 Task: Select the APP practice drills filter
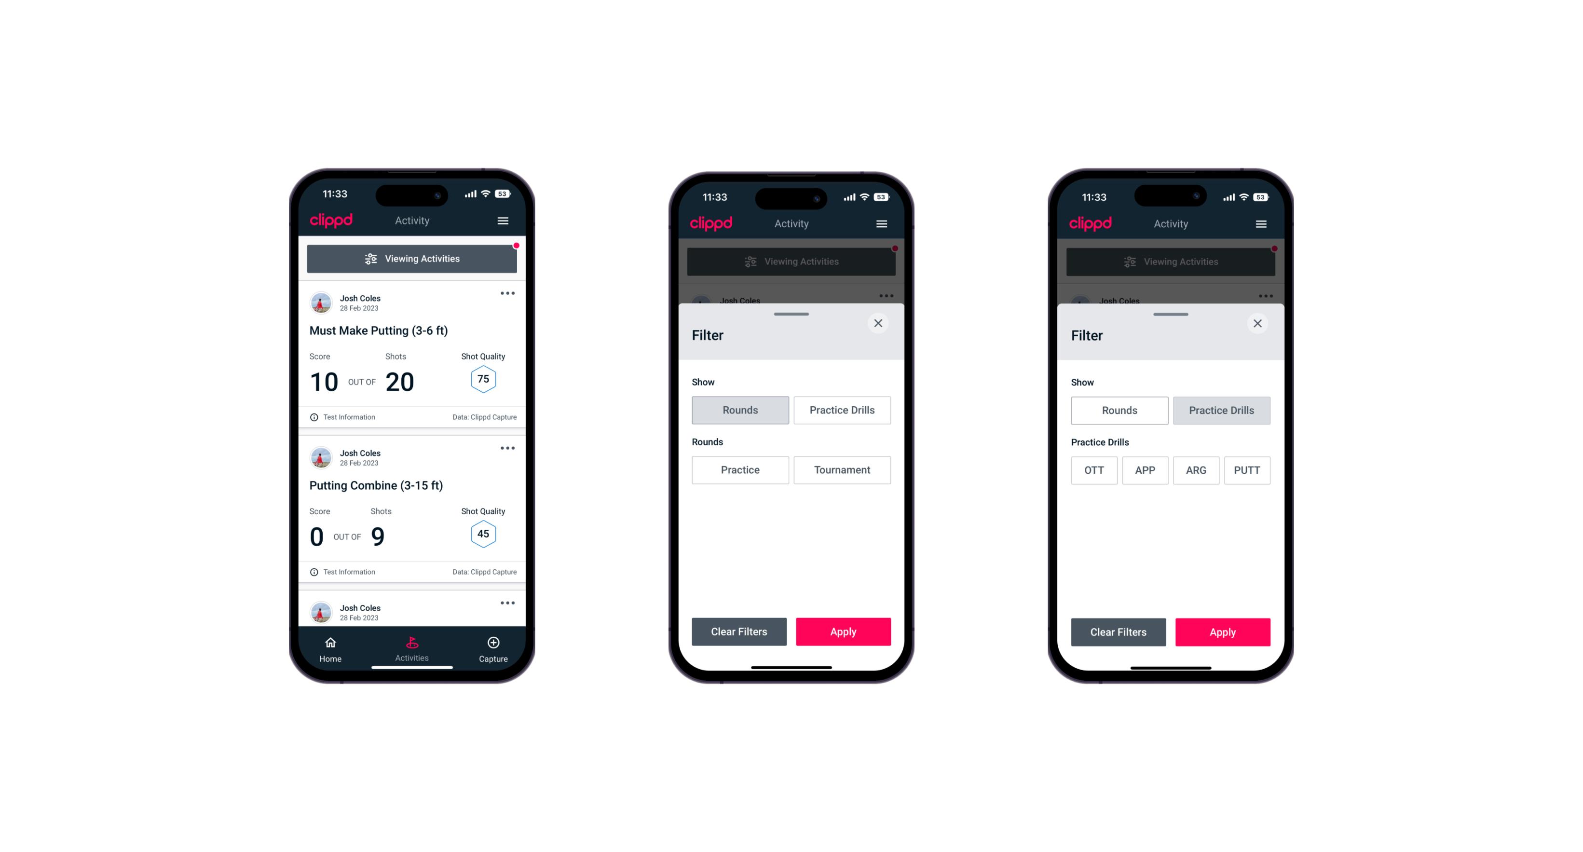pyautogui.click(x=1145, y=470)
